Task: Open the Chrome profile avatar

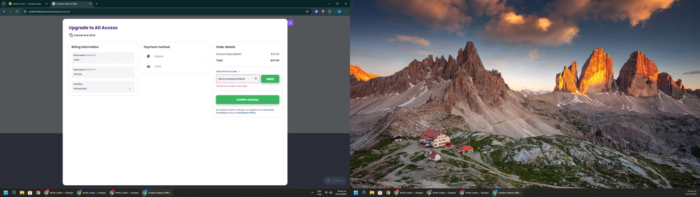Action: click(x=339, y=11)
